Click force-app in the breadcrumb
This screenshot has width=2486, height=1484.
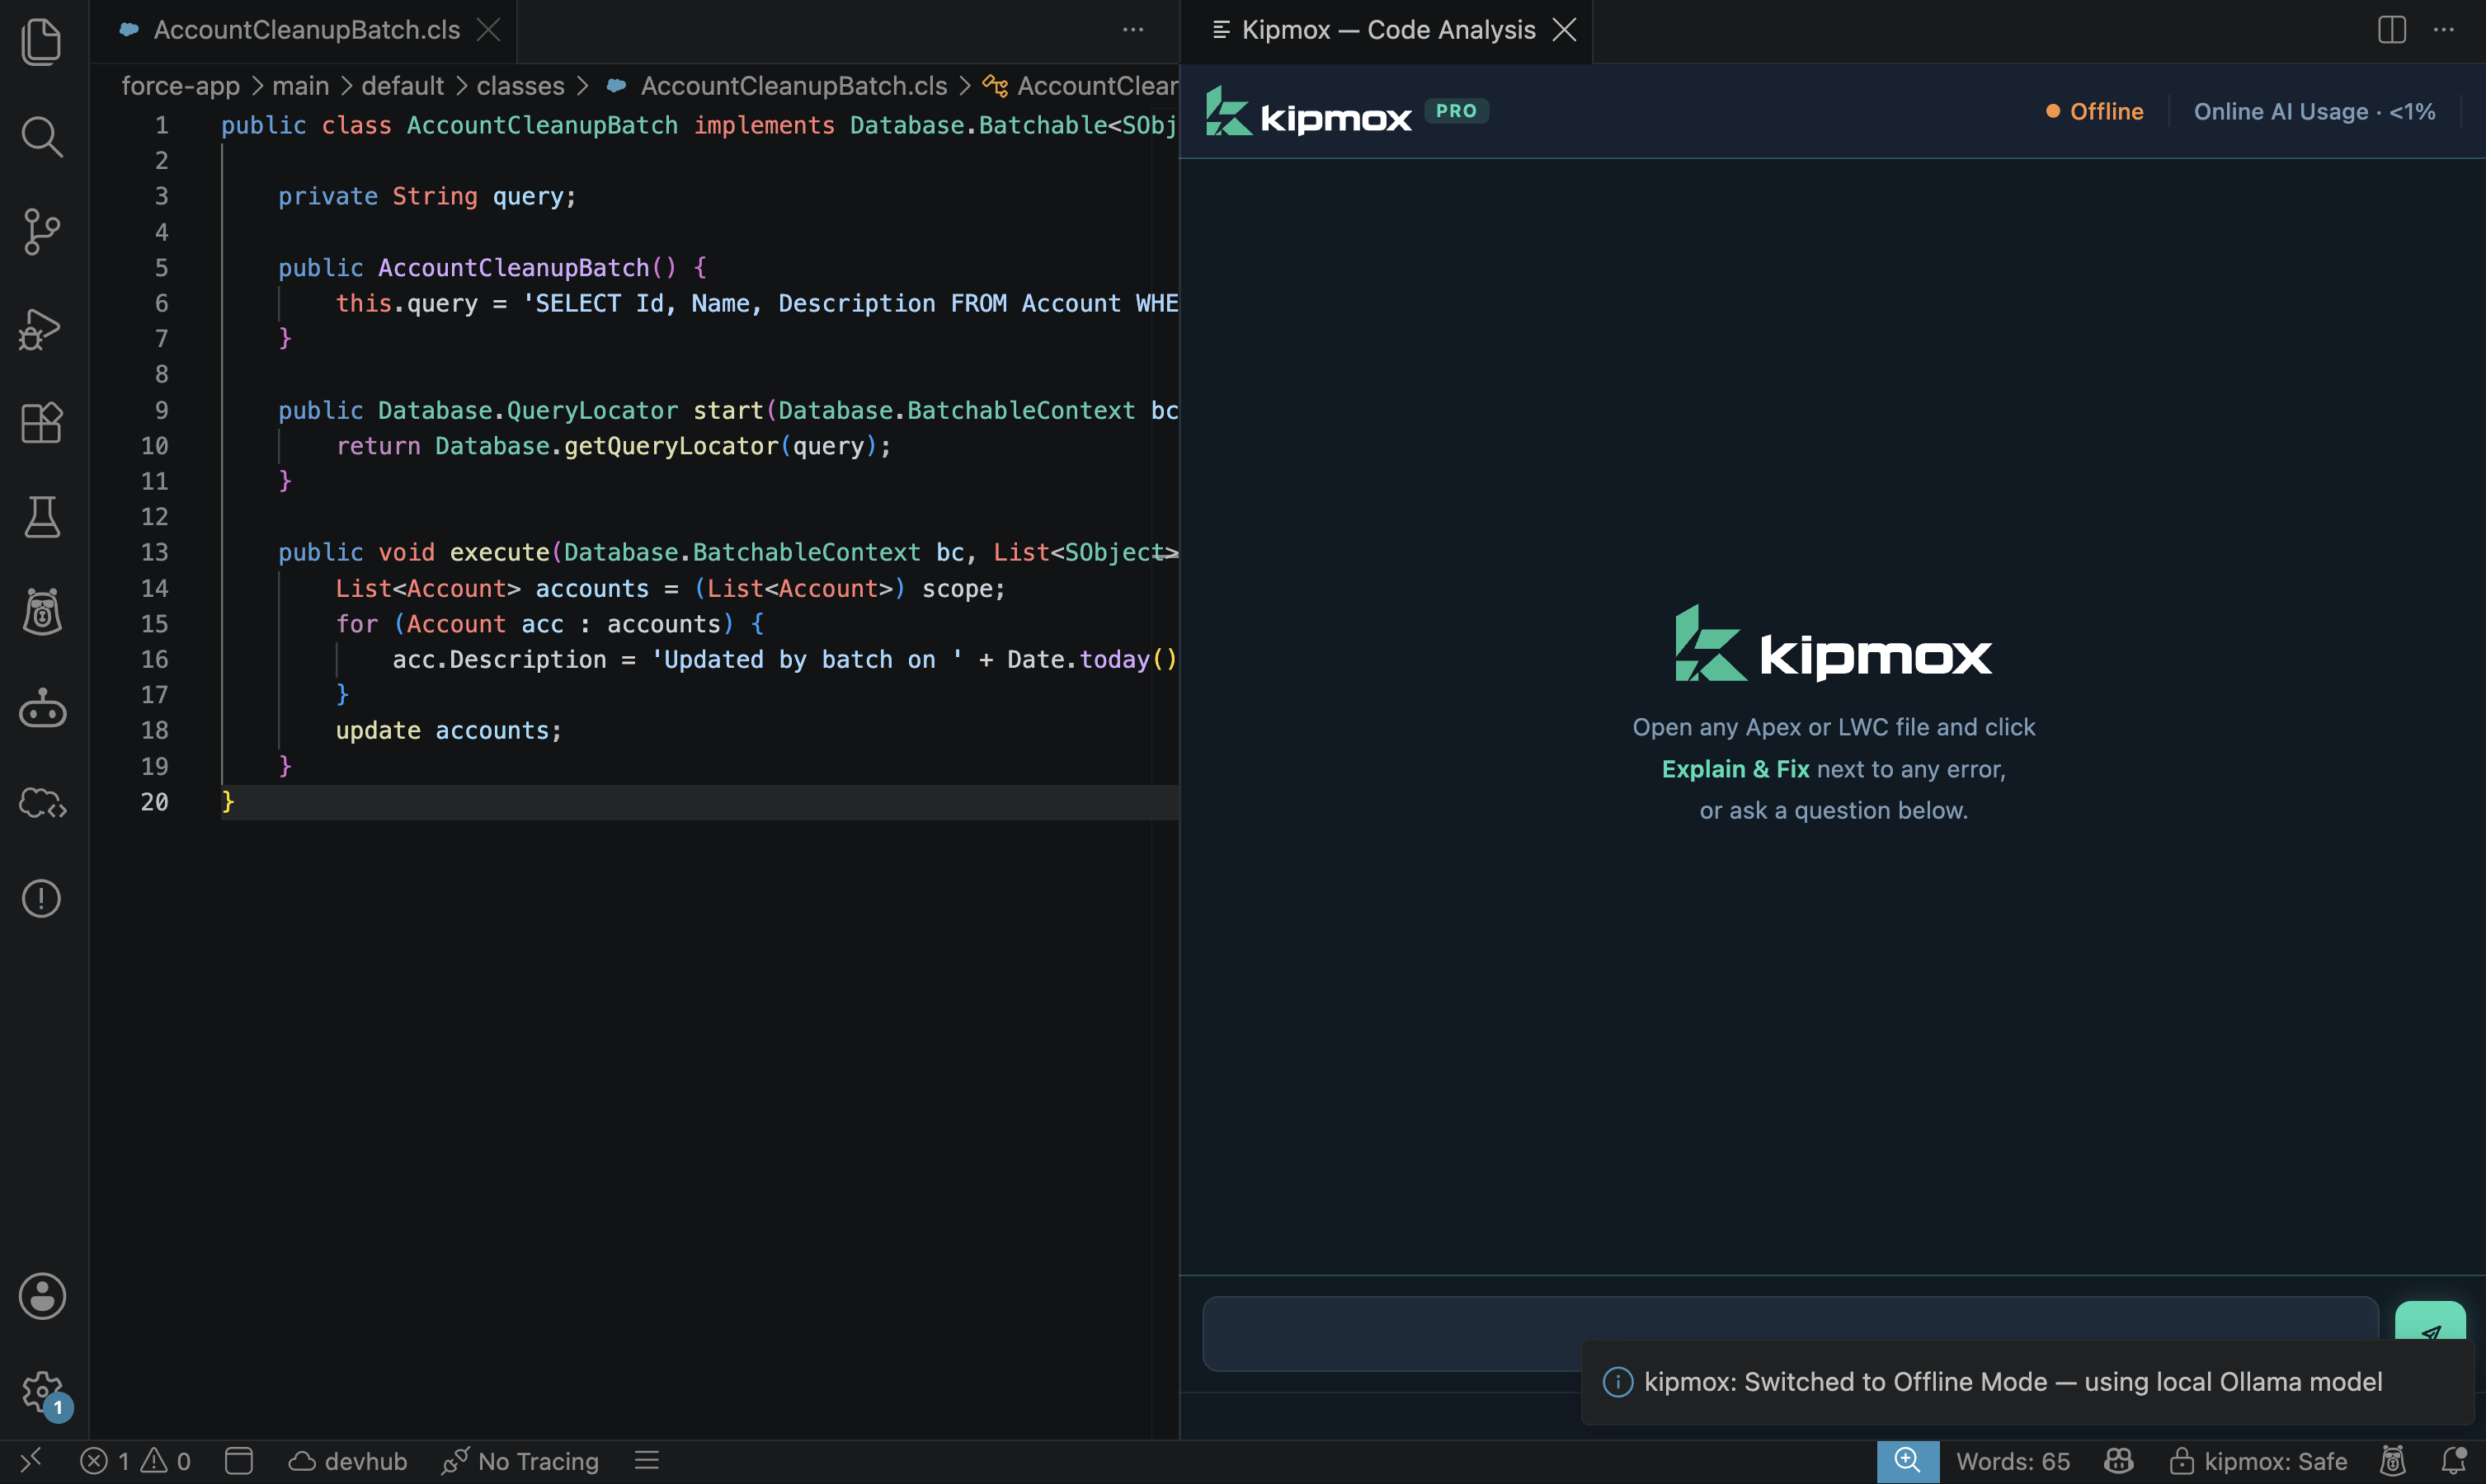[x=180, y=86]
